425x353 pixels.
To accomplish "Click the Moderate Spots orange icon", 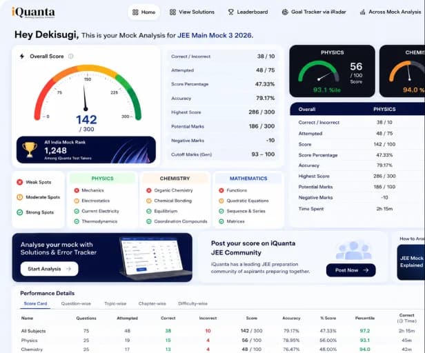I will [x=20, y=197].
